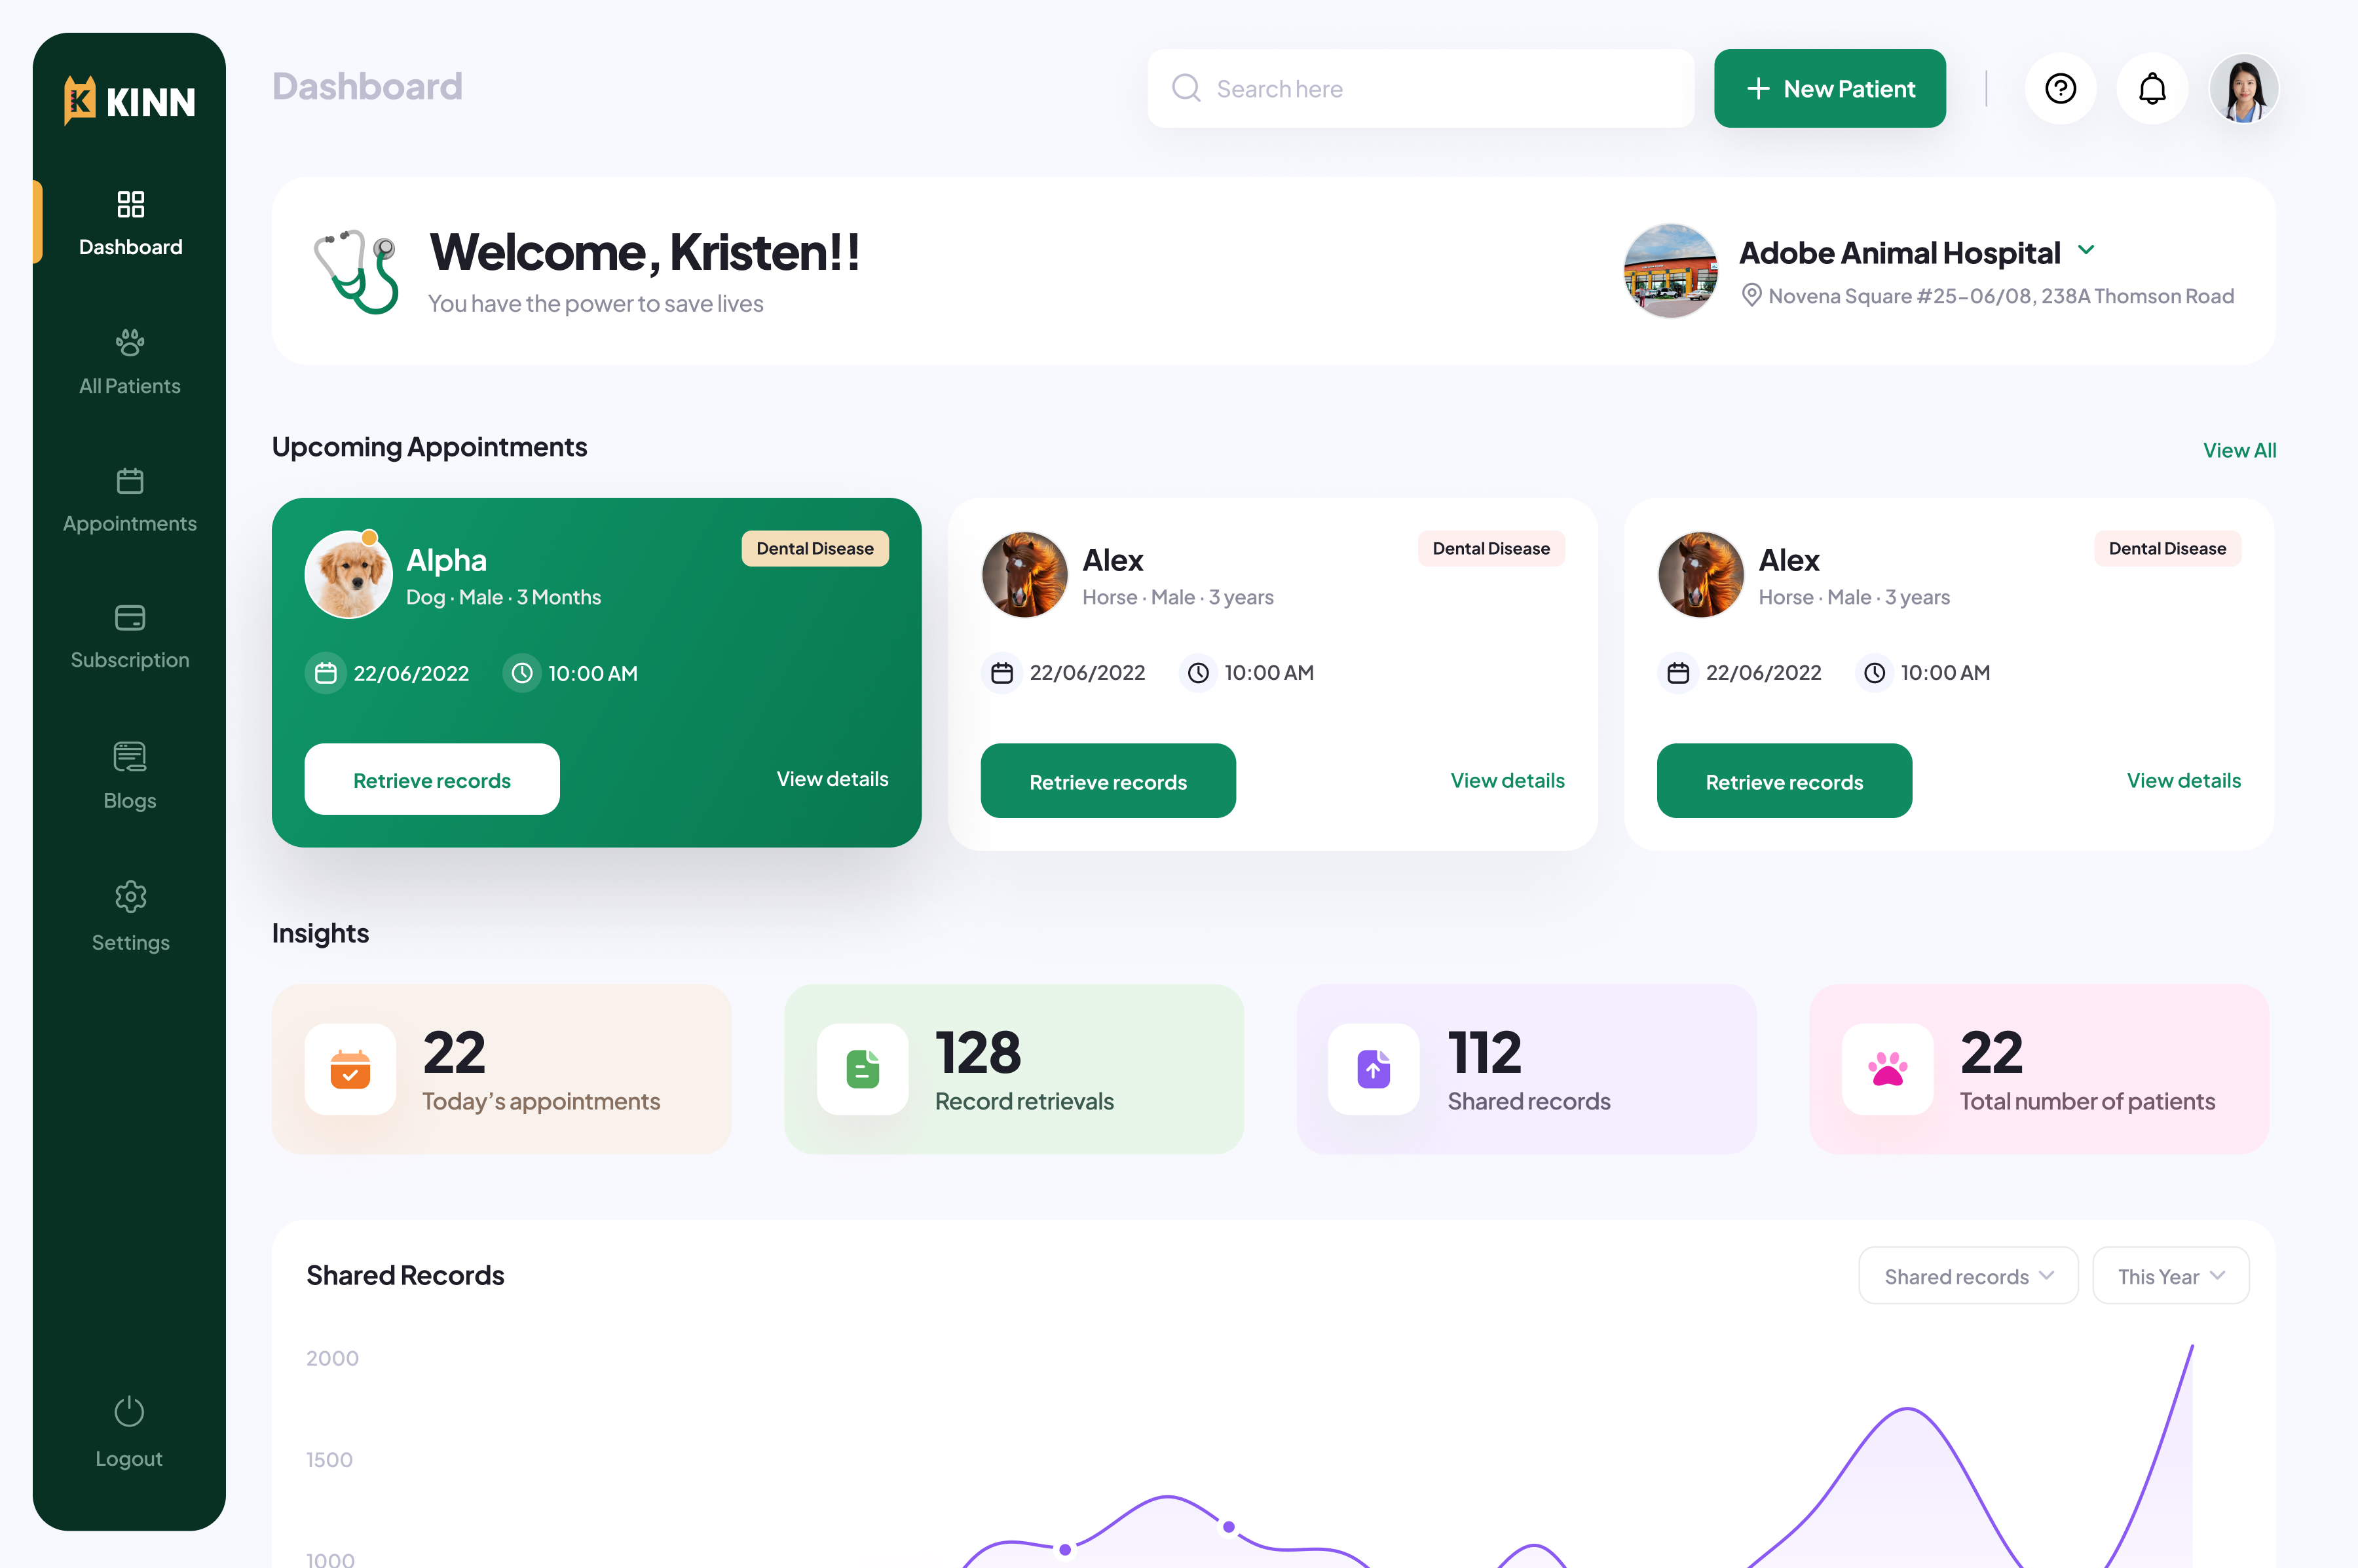Click Alpha's dog photo thumbnail

click(x=348, y=574)
